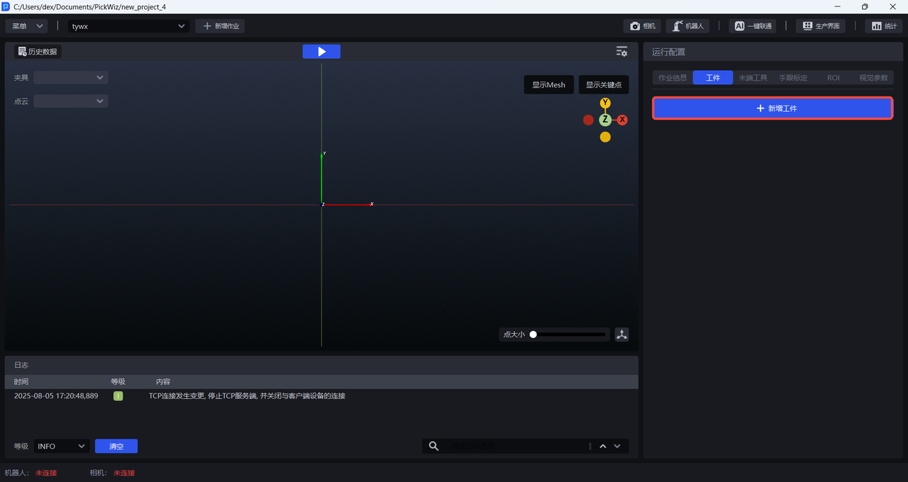This screenshot has height=482, width=908.
Task: Toggle 显示关键点 keypoints display
Action: [604, 85]
